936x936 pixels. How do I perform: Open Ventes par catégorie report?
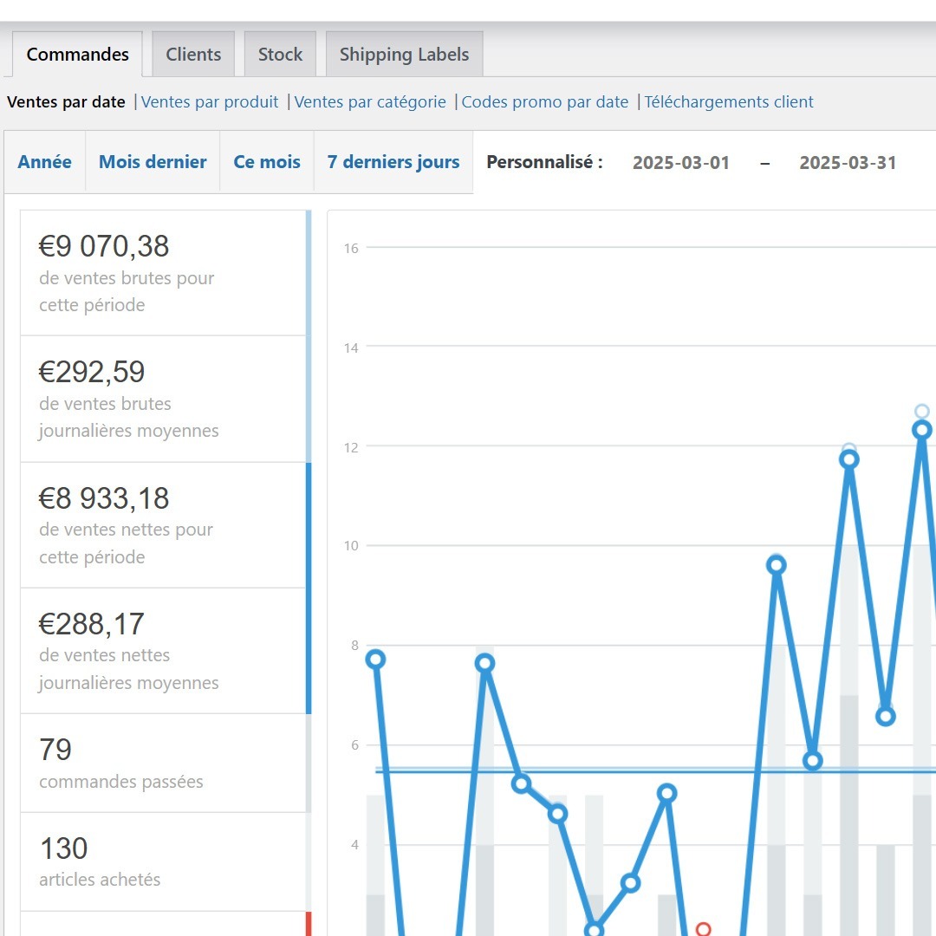coord(370,102)
